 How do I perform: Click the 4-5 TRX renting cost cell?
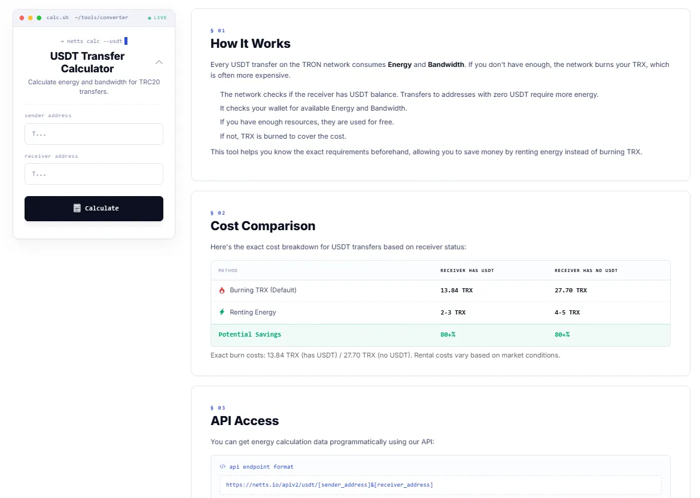click(567, 312)
